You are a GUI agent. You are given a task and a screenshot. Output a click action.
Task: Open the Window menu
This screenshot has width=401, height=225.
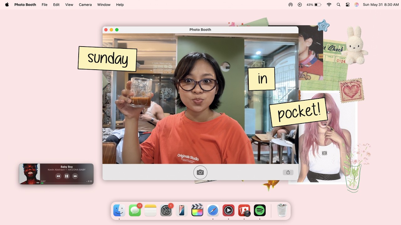(x=104, y=5)
